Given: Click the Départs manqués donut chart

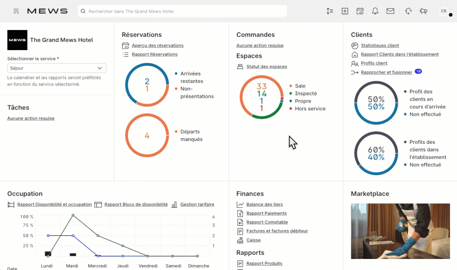Looking at the screenshot, I should [x=147, y=136].
